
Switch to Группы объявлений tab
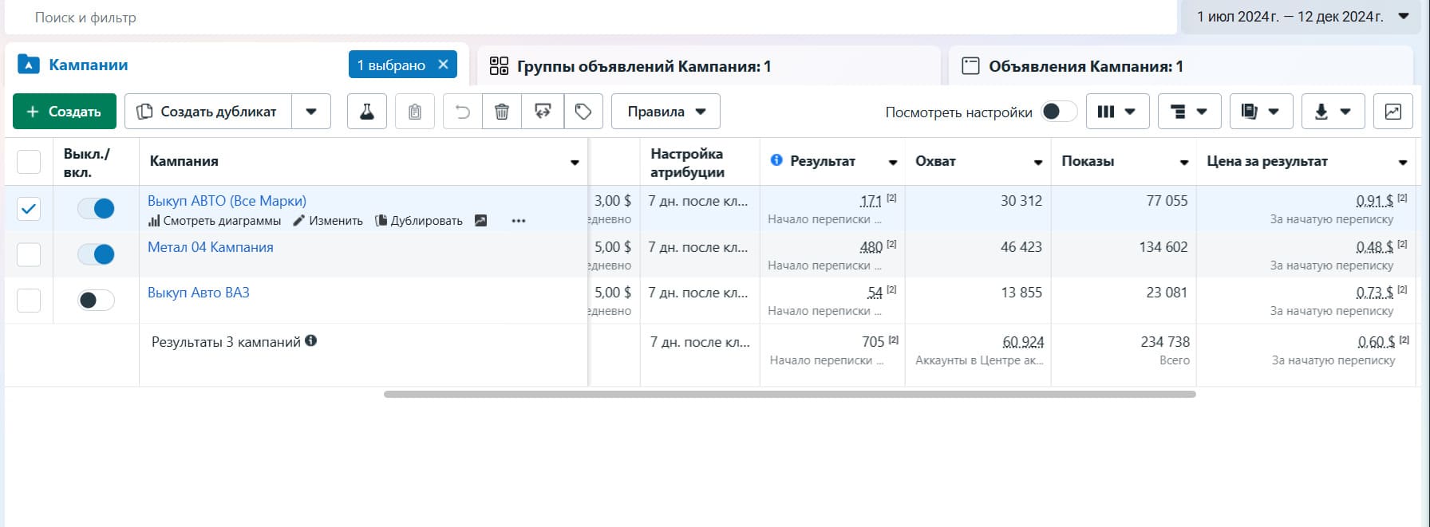[642, 66]
